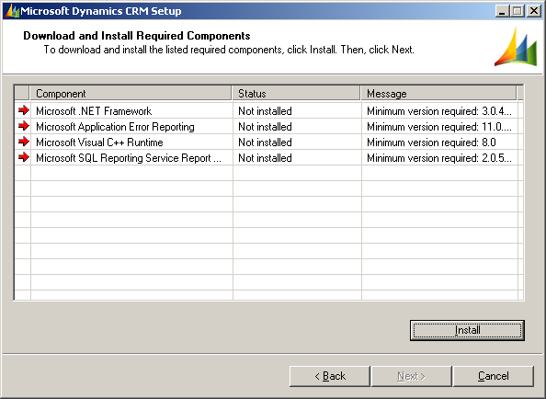Click the Dynamics logo in header
Image resolution: width=546 pixels, height=399 pixels.
click(x=516, y=47)
